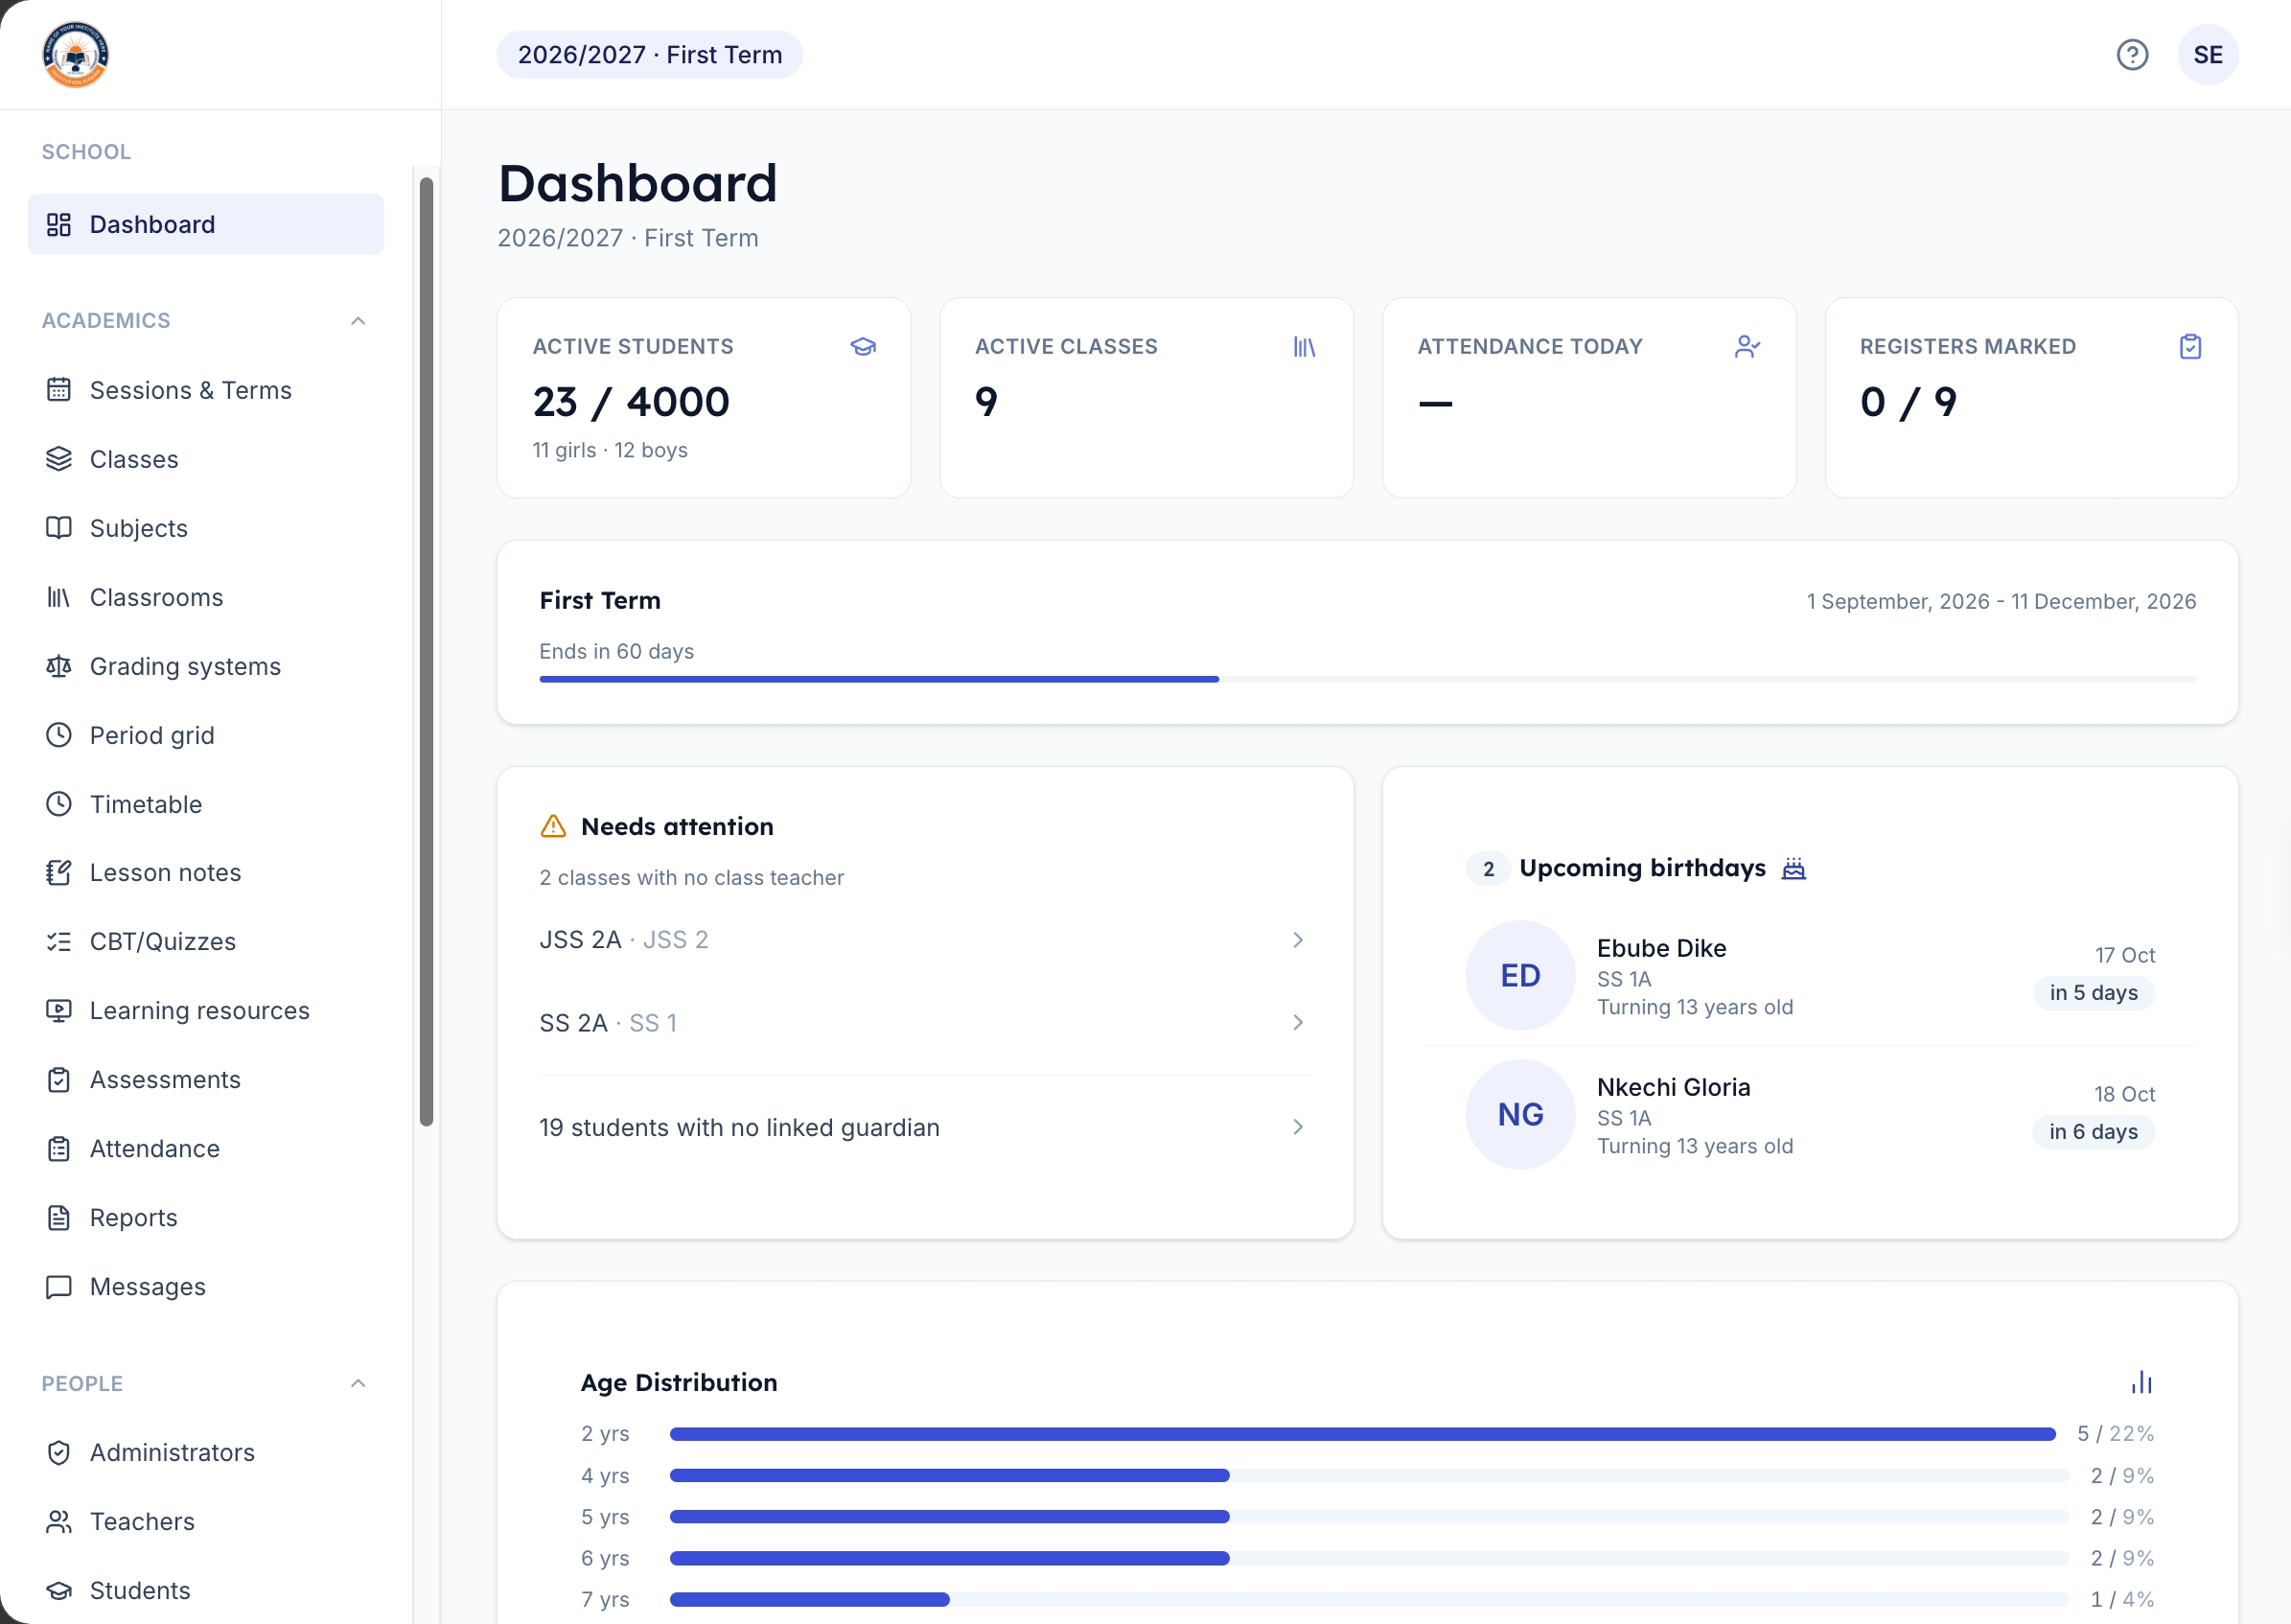Viewport: 2291px width, 1624px height.
Task: Open CBT/Quizzes
Action: (x=206, y=942)
